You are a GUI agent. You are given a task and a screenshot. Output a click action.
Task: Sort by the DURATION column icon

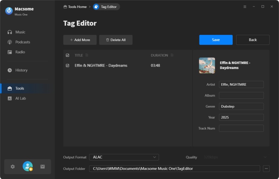pyautogui.click(x=172, y=55)
